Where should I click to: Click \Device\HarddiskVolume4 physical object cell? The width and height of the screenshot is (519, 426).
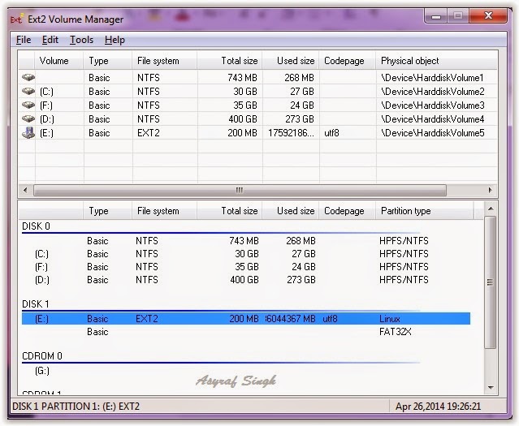pos(433,119)
